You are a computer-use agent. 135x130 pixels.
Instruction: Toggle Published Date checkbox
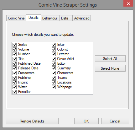(15, 63)
